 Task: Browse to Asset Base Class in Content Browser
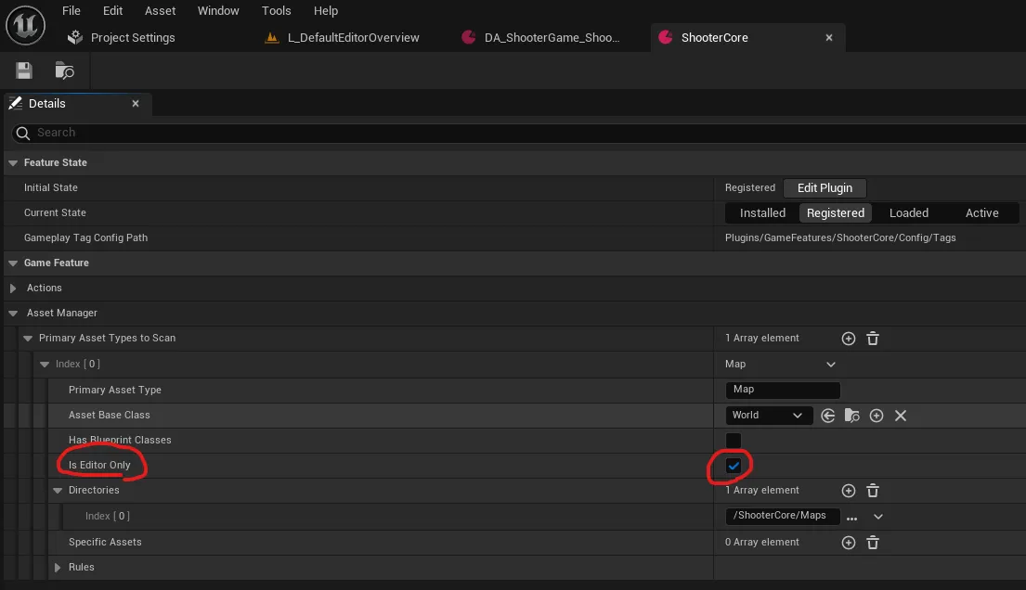click(x=852, y=416)
